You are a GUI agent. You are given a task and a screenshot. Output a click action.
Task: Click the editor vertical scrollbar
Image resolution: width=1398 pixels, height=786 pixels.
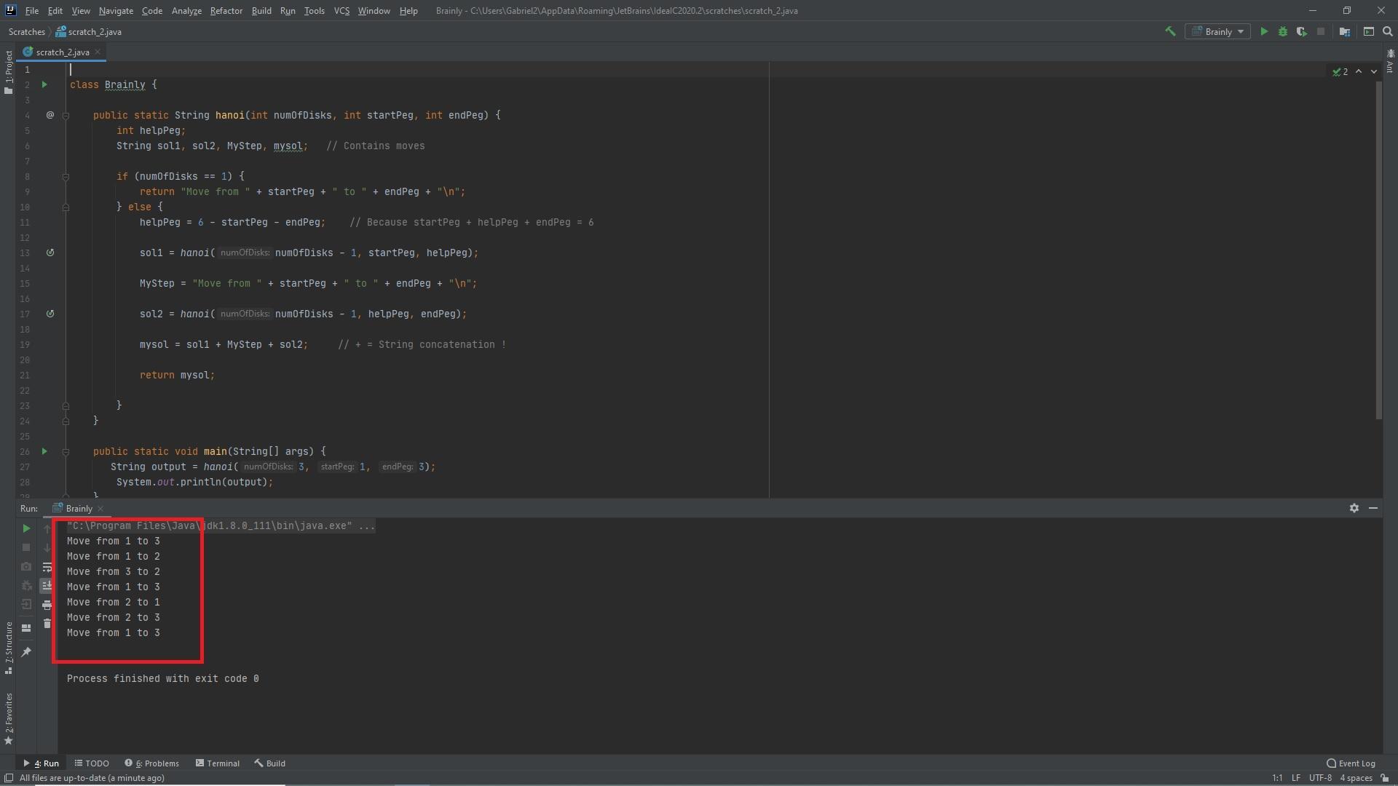pyautogui.click(x=1378, y=247)
